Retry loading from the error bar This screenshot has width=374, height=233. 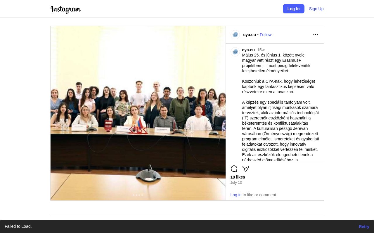tap(364, 227)
